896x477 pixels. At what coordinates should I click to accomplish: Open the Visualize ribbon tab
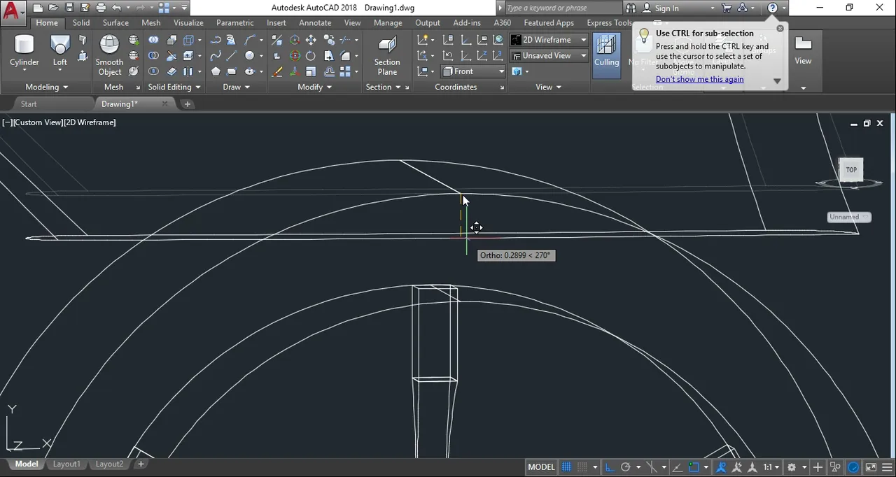click(188, 23)
